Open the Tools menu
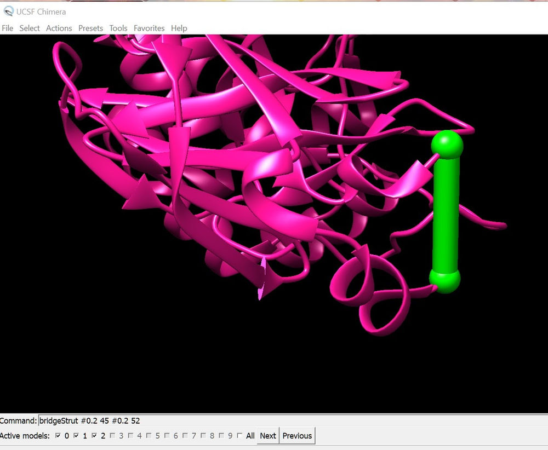The height and width of the screenshot is (450, 548). pos(118,28)
